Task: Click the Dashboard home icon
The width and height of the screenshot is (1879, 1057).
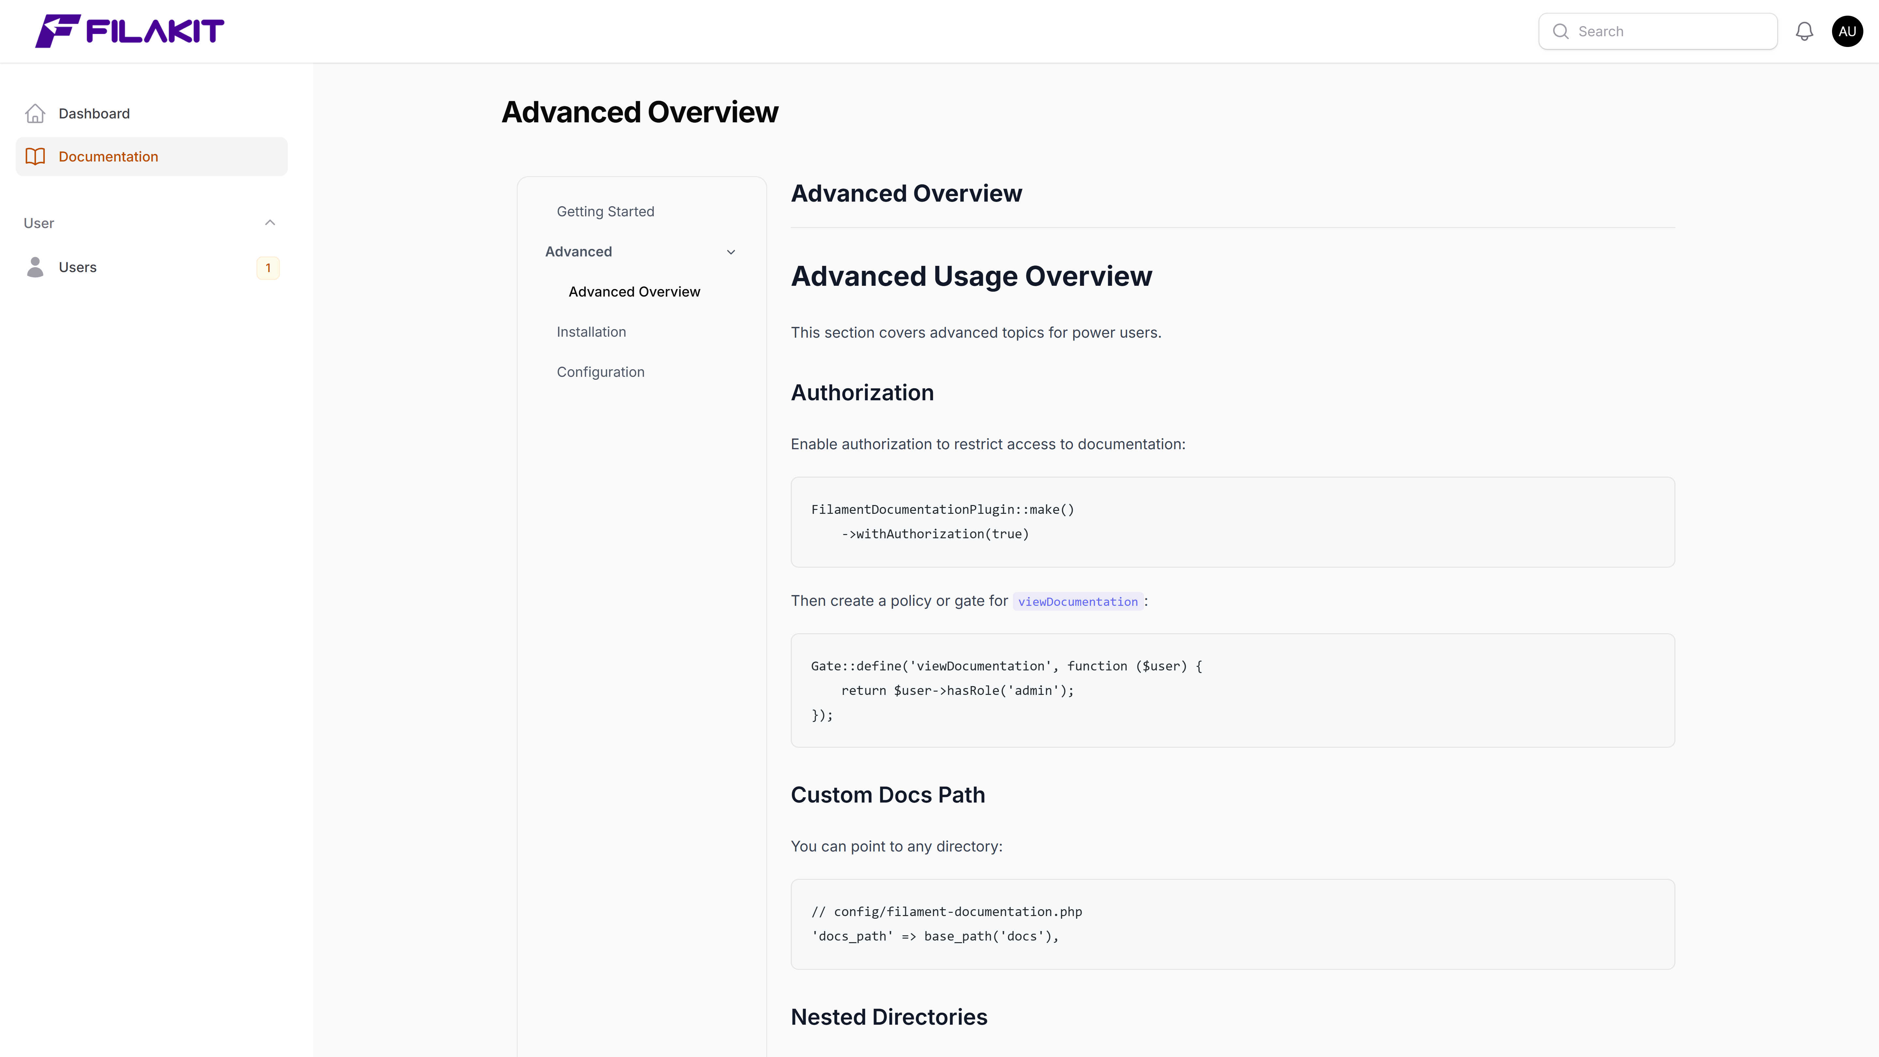Action: (x=35, y=114)
